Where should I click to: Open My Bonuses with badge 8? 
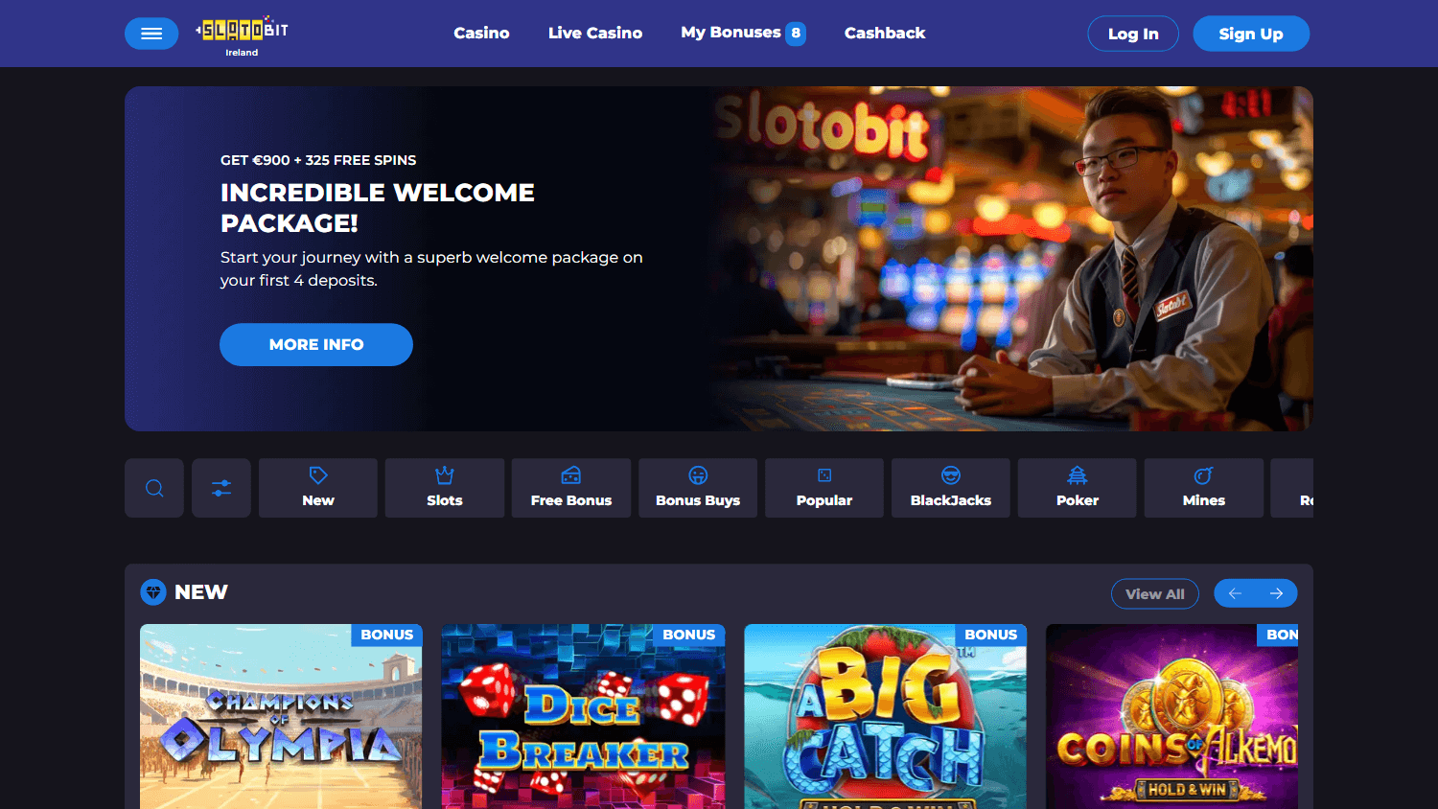click(743, 33)
